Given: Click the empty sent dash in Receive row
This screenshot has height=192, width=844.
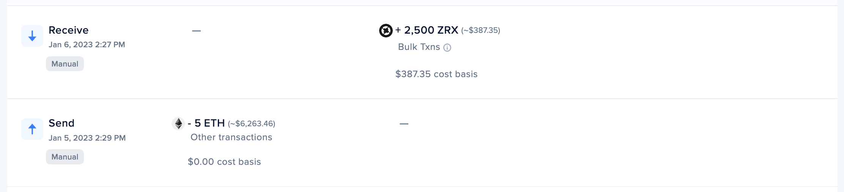Looking at the screenshot, I should 197,31.
